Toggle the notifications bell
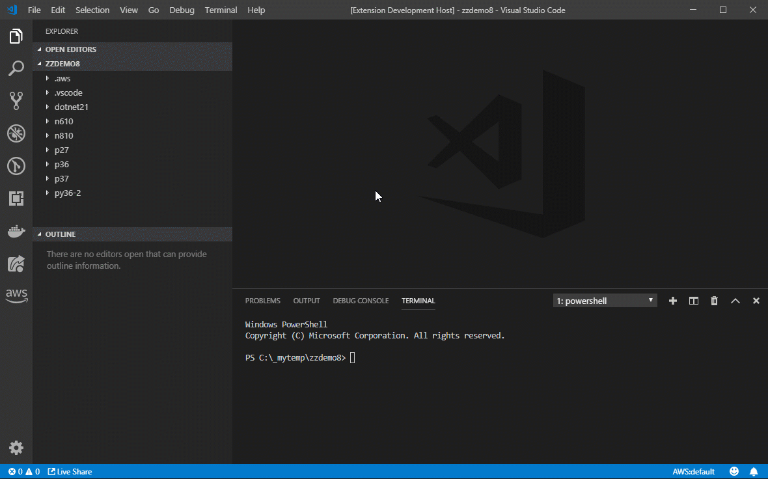Viewport: 768px width, 479px height. click(x=754, y=471)
